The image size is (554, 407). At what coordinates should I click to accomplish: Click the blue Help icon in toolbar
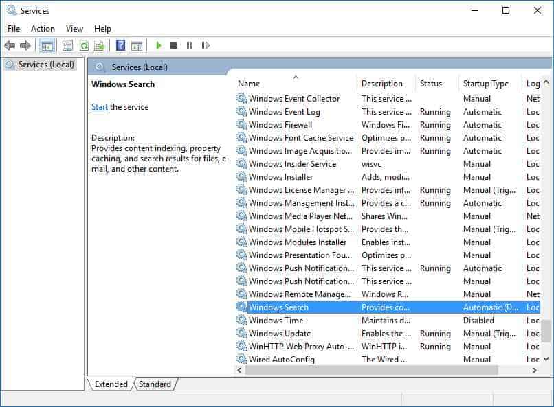tap(120, 46)
